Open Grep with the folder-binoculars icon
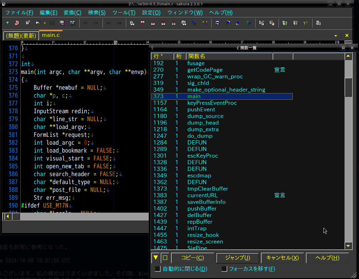The image size is (359, 279). [x=184, y=23]
